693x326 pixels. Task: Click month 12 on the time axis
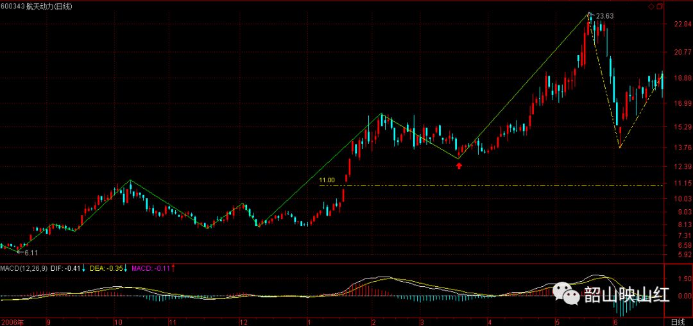pyautogui.click(x=243, y=322)
